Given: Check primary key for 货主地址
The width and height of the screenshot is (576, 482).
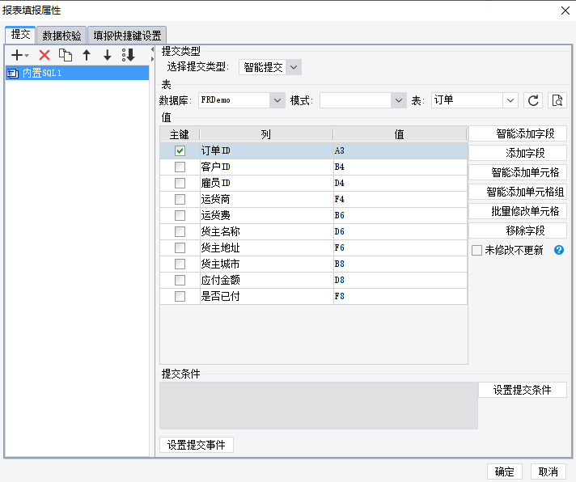Looking at the screenshot, I should pos(180,247).
